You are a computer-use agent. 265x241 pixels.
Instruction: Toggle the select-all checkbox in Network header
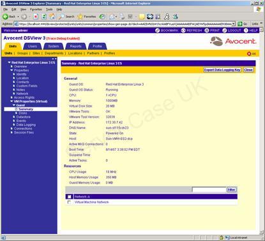pos(69,196)
